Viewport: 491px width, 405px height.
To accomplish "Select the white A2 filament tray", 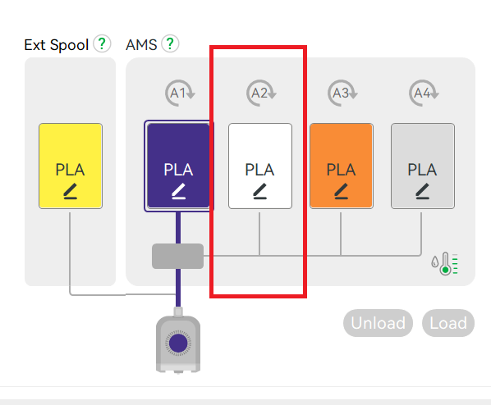I will [260, 166].
